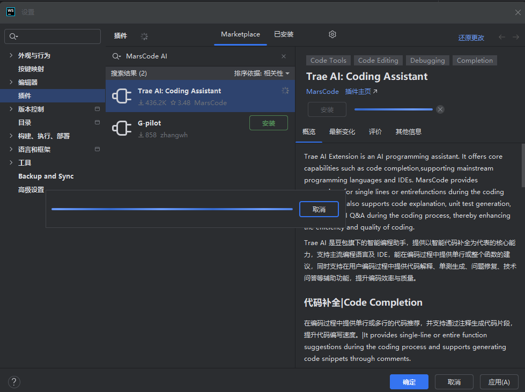This screenshot has height=392, width=525.
Task: Expand the 工具 tree node
Action: point(11,162)
